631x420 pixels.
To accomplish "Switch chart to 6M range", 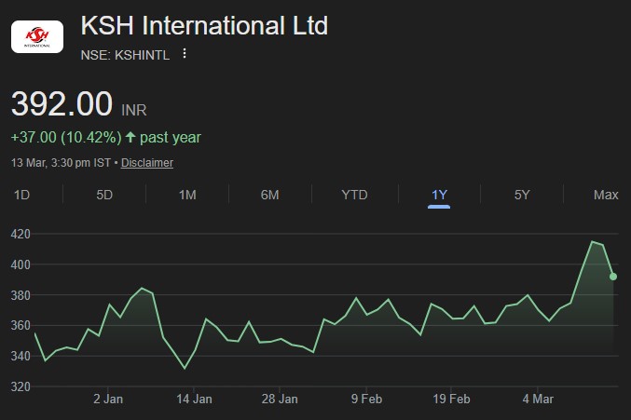I will pyautogui.click(x=269, y=195).
